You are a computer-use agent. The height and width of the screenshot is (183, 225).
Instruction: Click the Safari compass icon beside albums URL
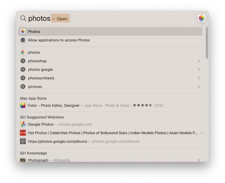pyautogui.click(x=23, y=142)
